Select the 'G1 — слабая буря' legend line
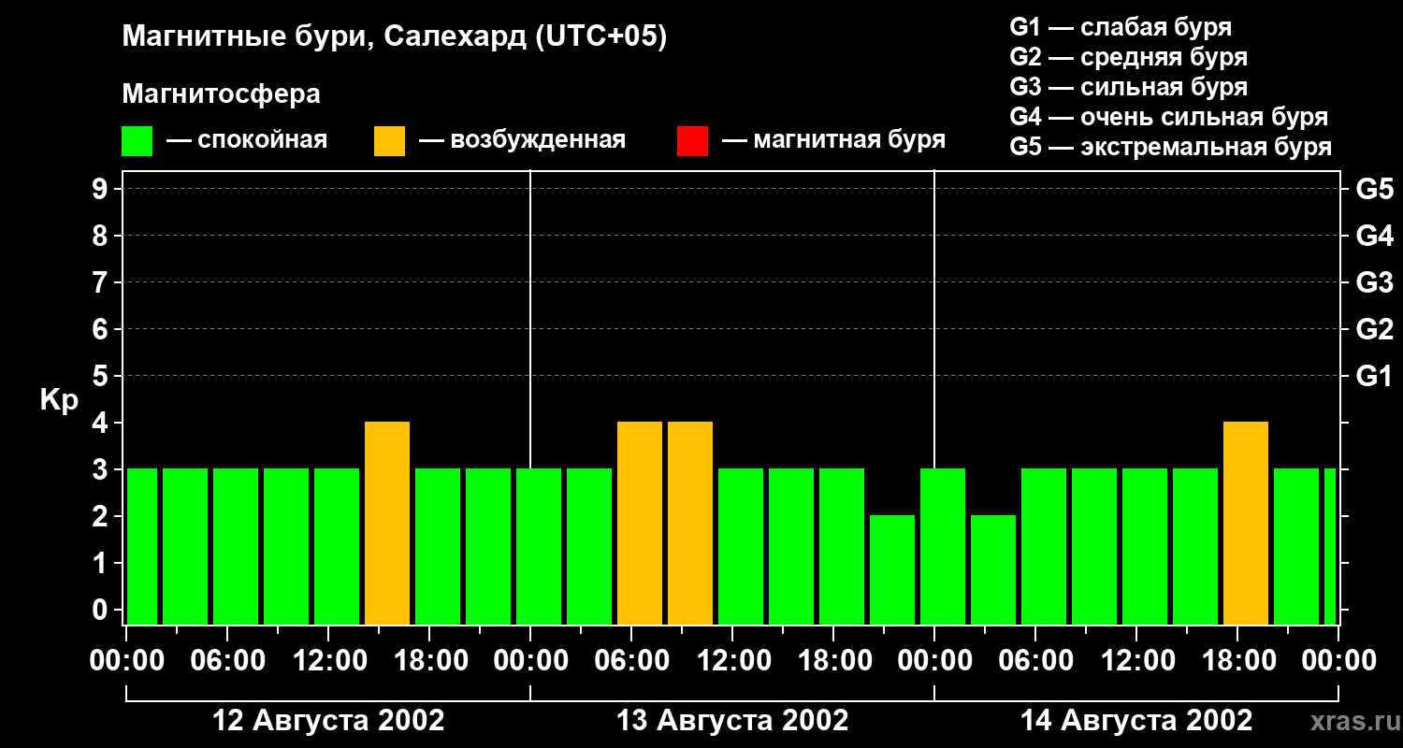Screen dimensions: 1403x748 pyautogui.click(x=1121, y=27)
